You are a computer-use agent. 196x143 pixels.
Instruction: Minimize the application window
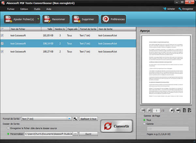177,2
